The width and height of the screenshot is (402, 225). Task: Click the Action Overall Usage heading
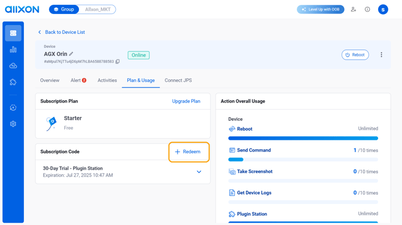[x=243, y=101]
